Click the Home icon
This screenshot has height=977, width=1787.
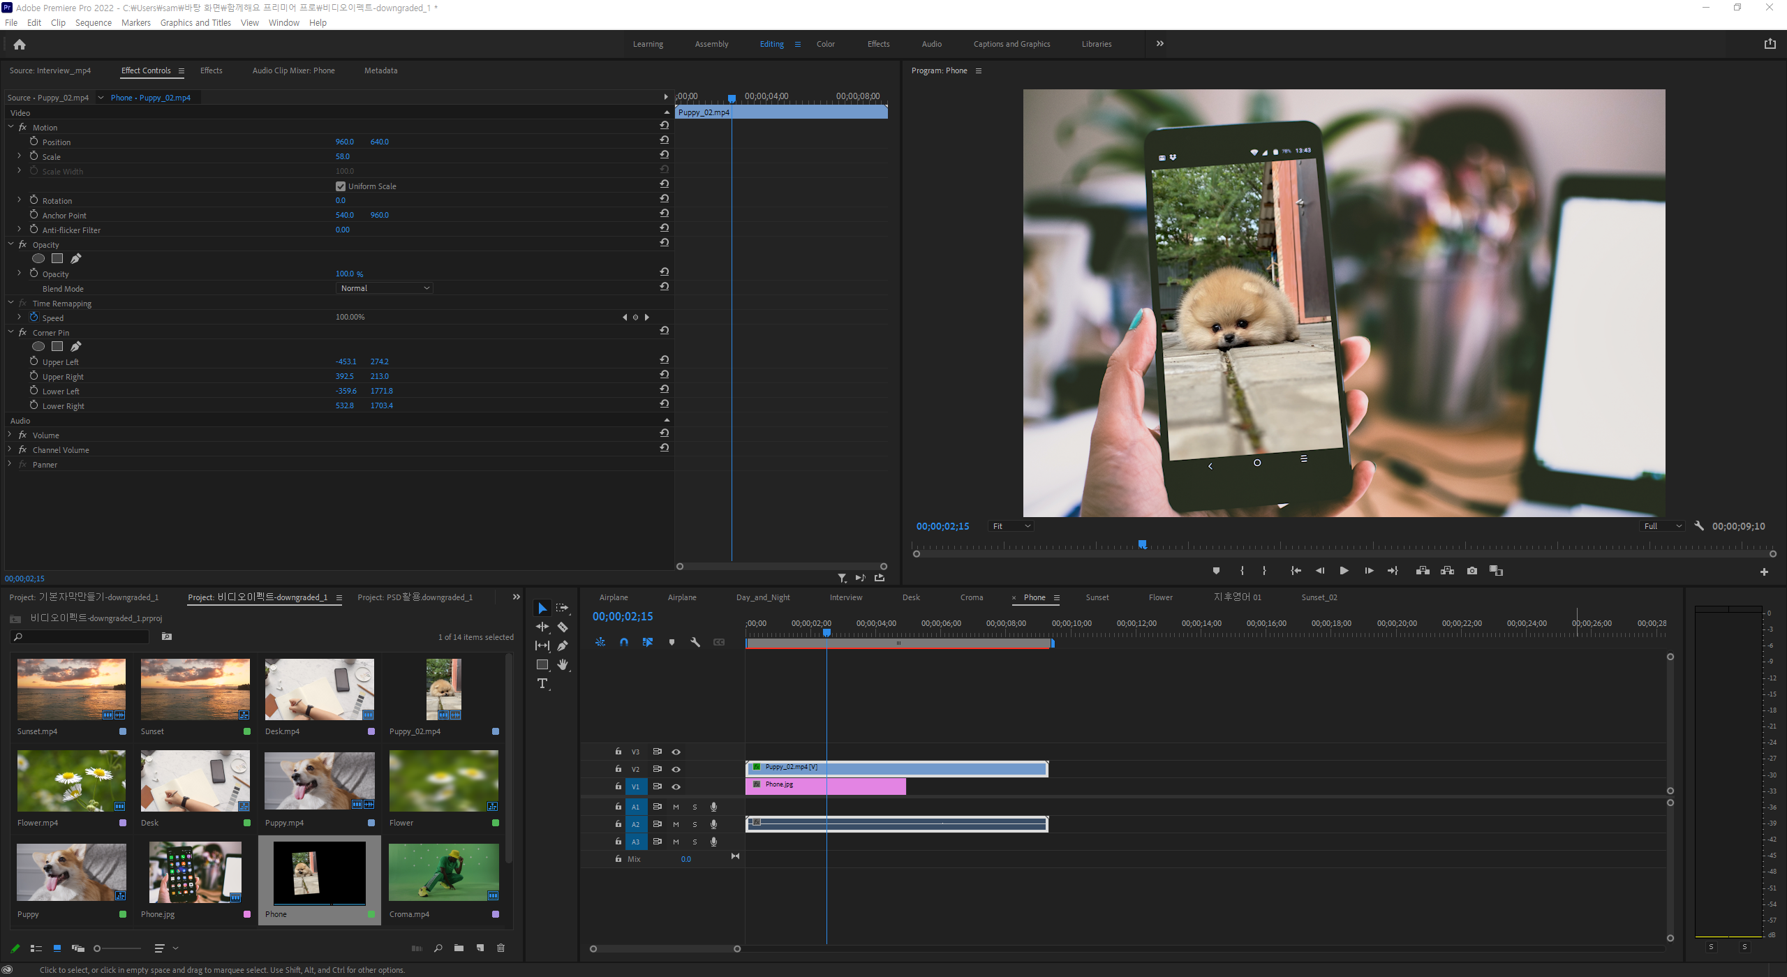click(x=20, y=45)
